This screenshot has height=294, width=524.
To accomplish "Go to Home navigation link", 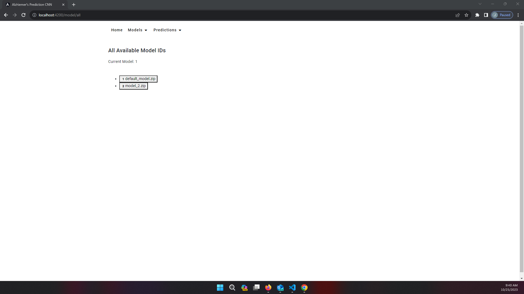I will 117,30.
